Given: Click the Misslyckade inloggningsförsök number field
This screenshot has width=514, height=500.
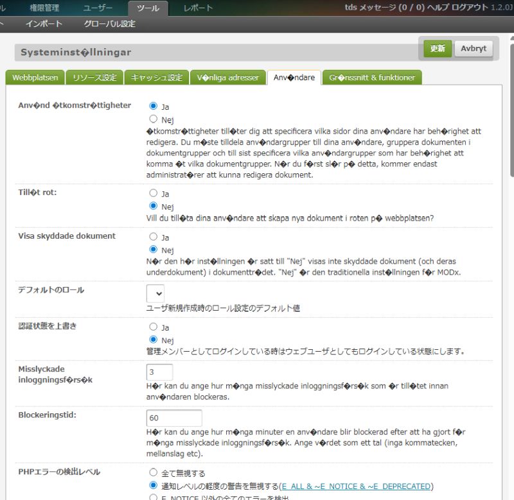Looking at the screenshot, I should click(159, 372).
